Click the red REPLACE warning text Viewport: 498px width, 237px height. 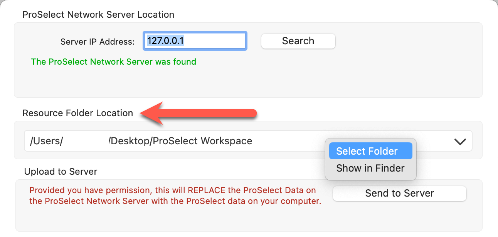point(175,195)
